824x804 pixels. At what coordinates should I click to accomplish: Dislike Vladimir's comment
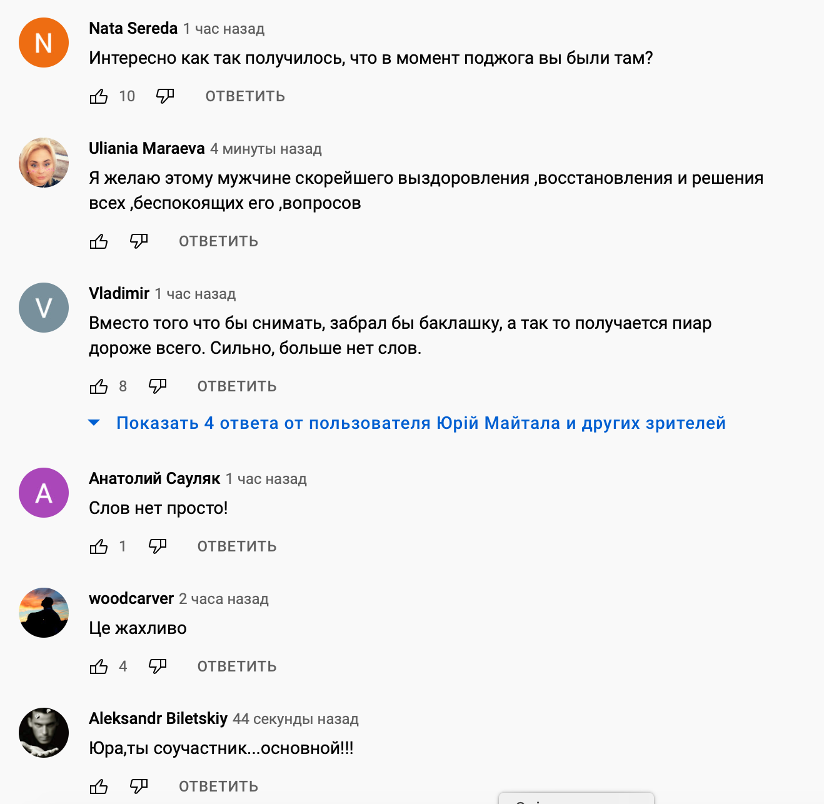pos(158,386)
